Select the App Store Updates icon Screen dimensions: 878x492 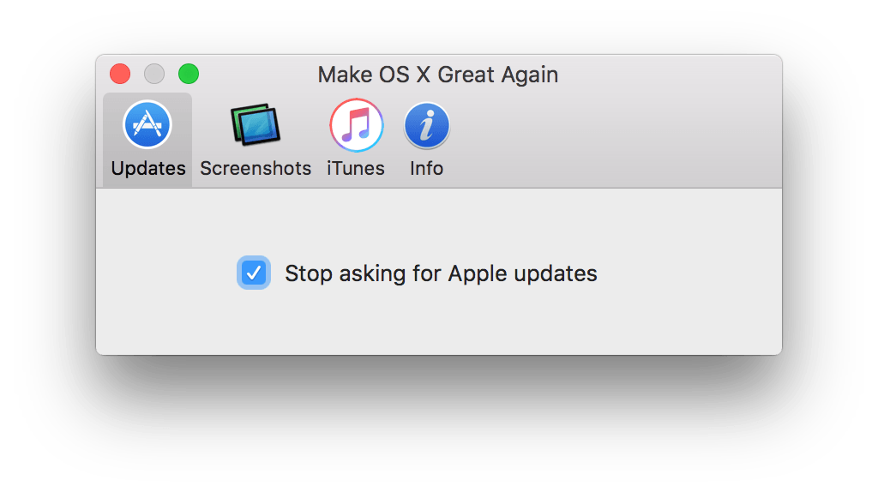click(x=147, y=124)
